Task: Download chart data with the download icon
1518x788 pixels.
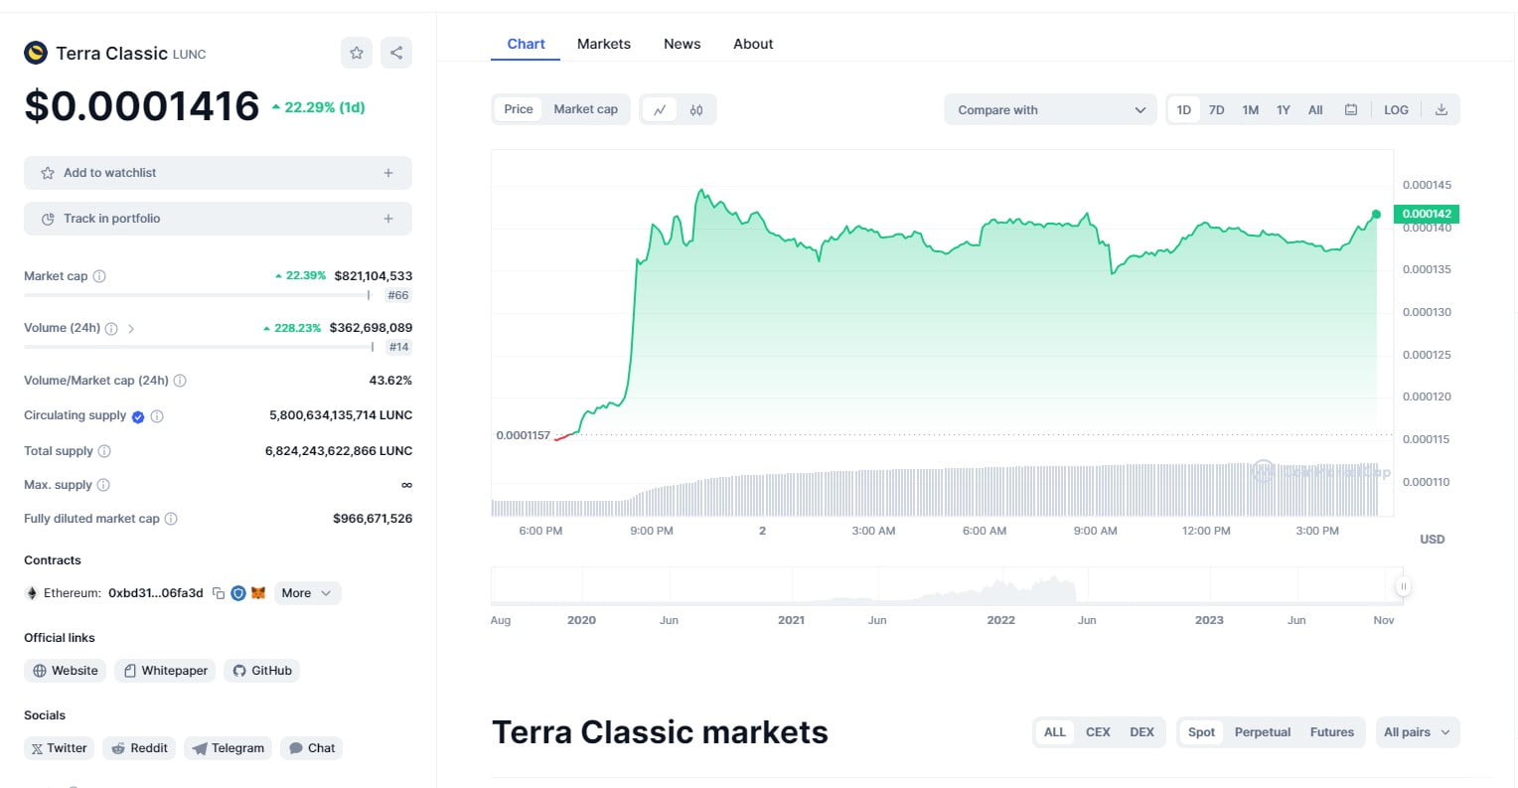Action: coord(1442,109)
